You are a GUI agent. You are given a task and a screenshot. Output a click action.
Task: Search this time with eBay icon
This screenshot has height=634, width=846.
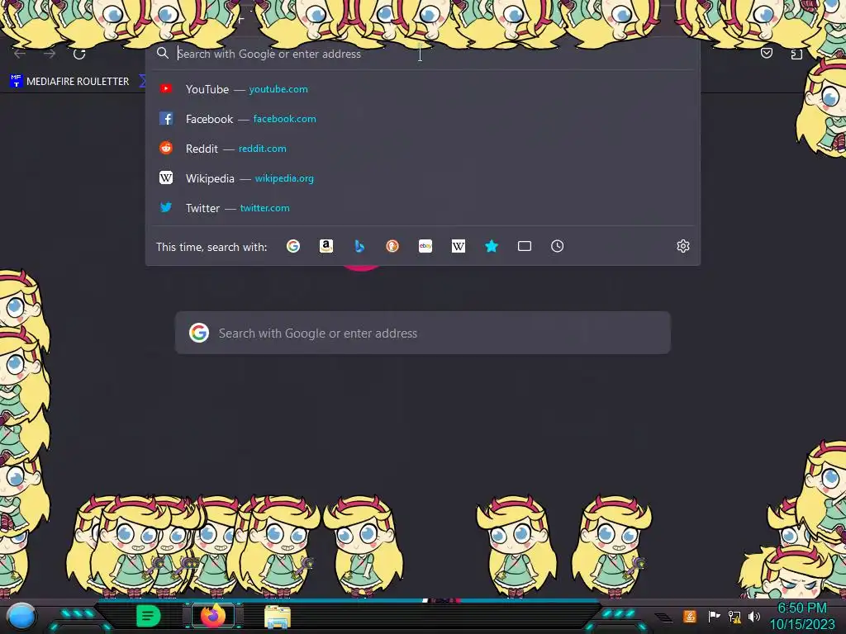coord(425,246)
